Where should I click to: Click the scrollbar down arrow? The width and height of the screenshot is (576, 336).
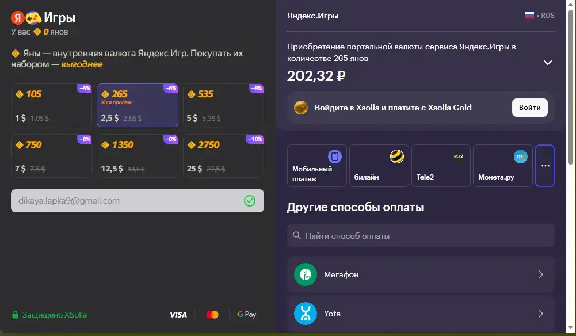(x=570, y=328)
